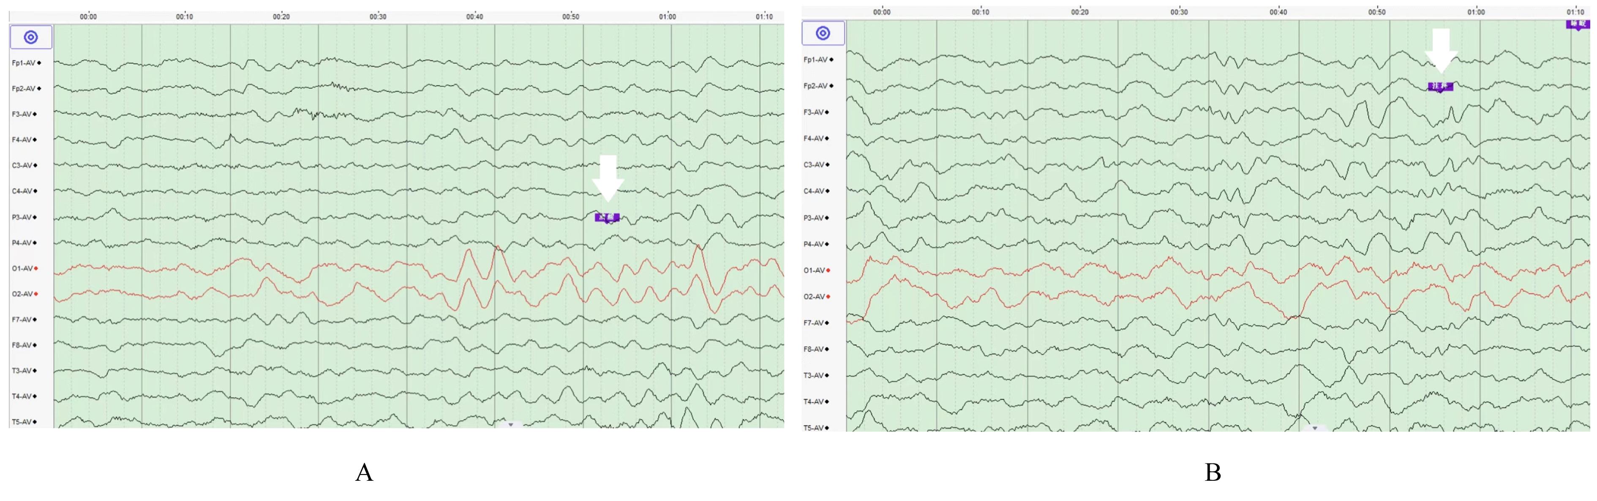Expand bottom dropdown arrow in panel A

510,425
